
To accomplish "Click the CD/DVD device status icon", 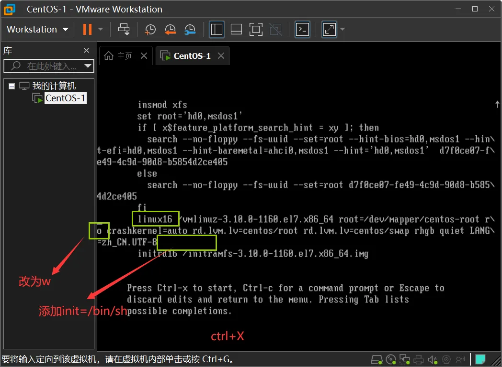I will [390, 359].
